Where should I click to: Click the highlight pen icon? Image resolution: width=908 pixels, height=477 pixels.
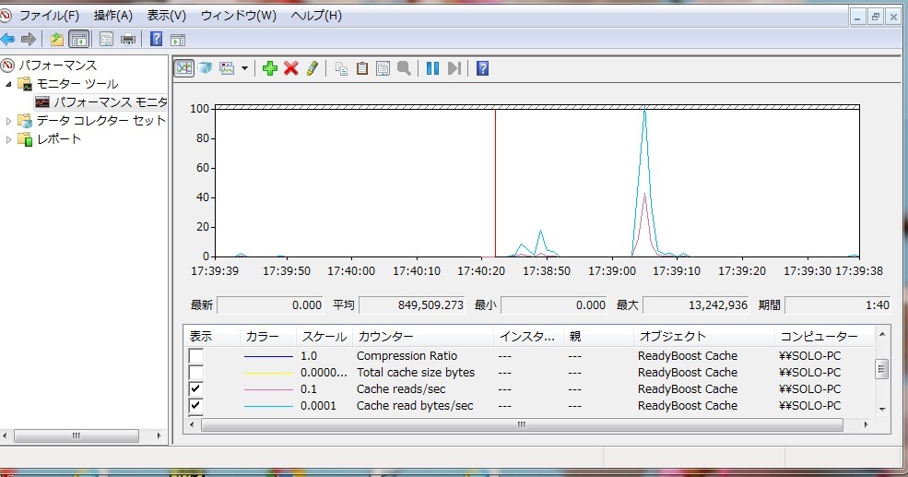pyautogui.click(x=312, y=68)
